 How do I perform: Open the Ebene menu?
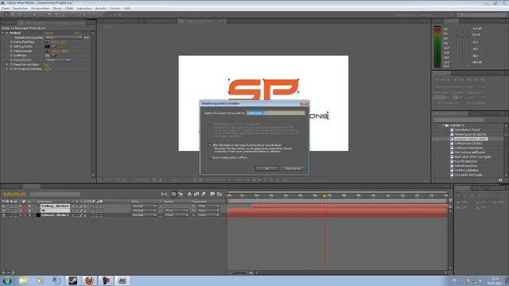coord(57,8)
